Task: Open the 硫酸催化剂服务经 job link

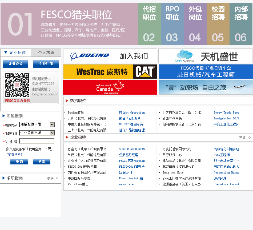Action: (x=227, y=149)
